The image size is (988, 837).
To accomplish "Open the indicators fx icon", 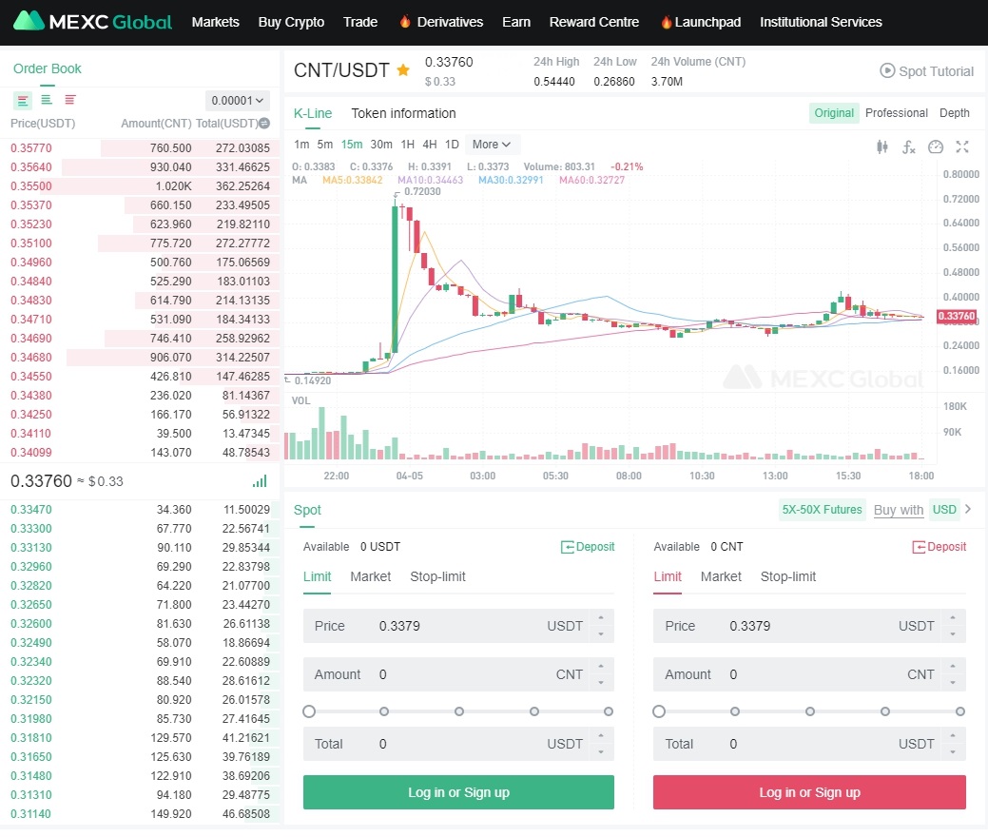I will click(909, 146).
